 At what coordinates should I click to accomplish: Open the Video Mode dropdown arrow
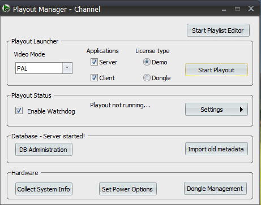point(67,68)
